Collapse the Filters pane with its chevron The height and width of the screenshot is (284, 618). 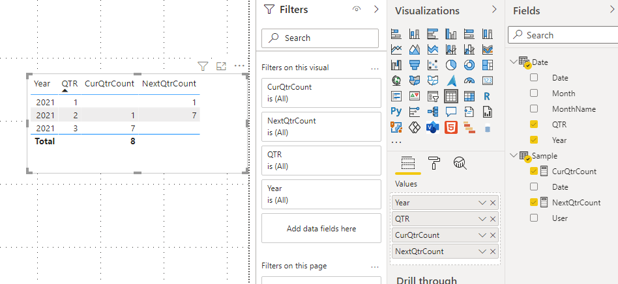pos(375,10)
